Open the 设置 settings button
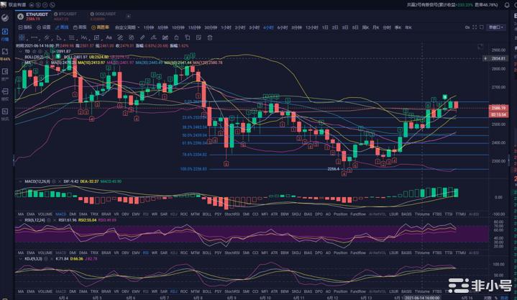Image resolution: width=517 pixels, height=300 pixels. [44, 27]
